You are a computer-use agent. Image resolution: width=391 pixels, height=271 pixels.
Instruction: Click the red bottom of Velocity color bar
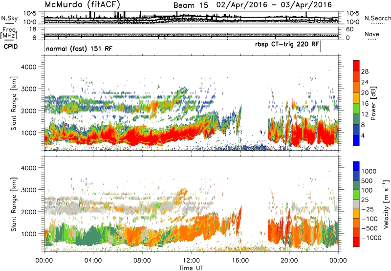click(356, 242)
